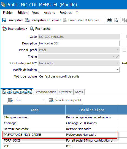This screenshot has width=127, height=149.
Task: Click the printer icon in toolbar
Action: pos(109,20)
